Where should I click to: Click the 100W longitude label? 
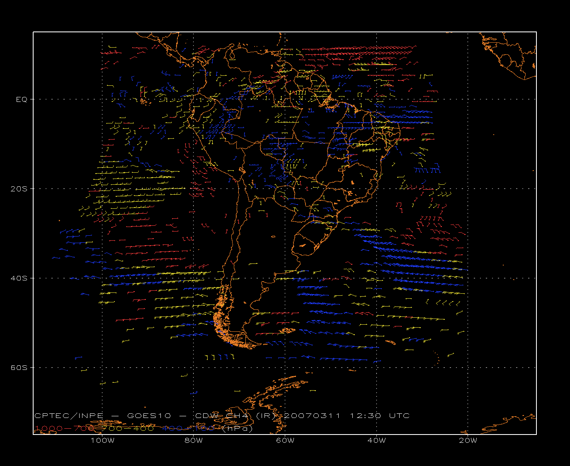102,441
